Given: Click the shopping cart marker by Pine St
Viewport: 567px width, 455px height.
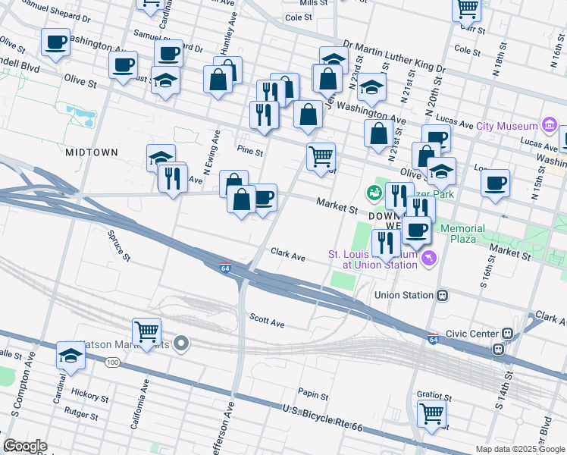Looking at the screenshot, I should [x=321, y=157].
